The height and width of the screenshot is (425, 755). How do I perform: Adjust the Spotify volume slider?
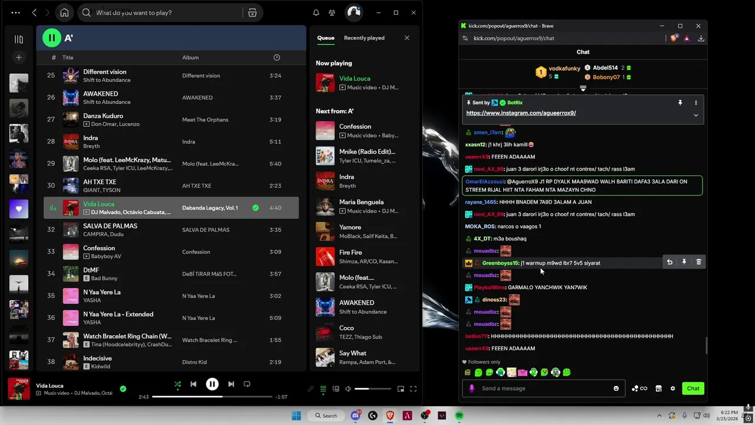coord(373,389)
